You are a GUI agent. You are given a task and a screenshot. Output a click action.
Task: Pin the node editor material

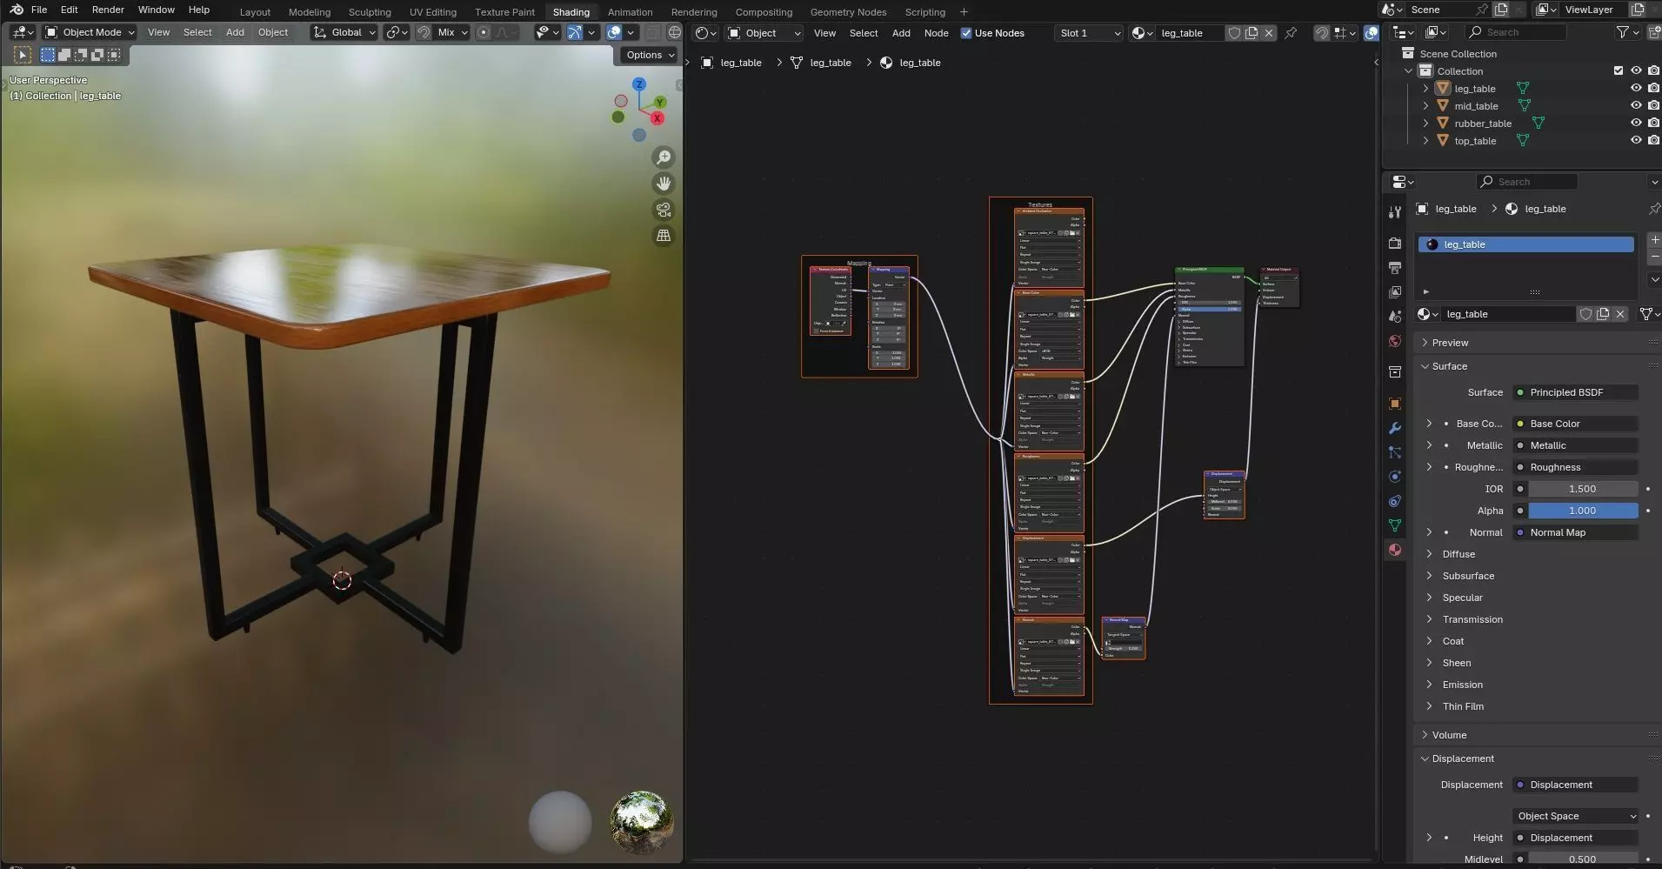point(1291,33)
